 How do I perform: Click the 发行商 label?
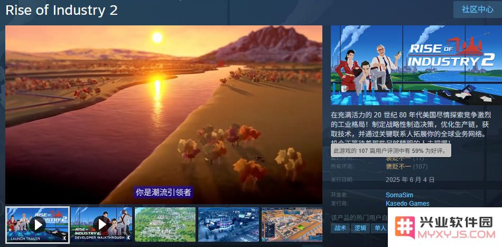pos(339,204)
